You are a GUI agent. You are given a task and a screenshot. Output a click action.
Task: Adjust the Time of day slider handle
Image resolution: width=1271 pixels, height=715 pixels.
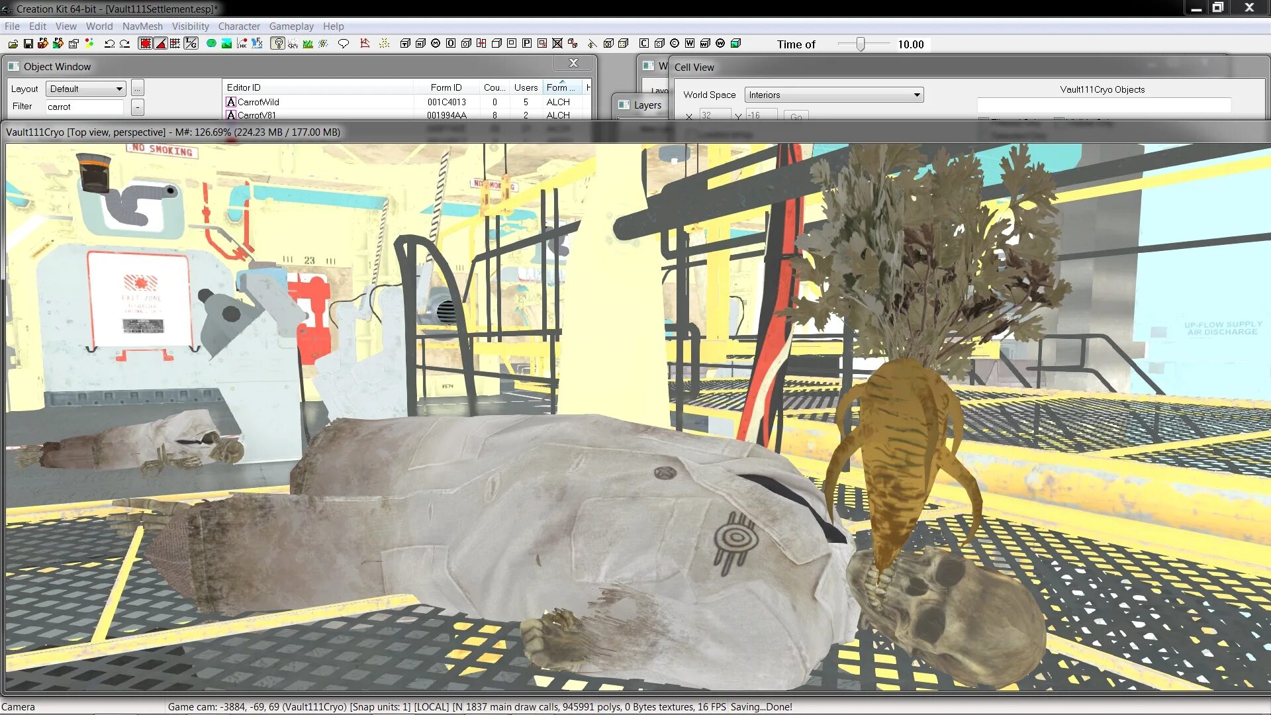click(x=861, y=44)
